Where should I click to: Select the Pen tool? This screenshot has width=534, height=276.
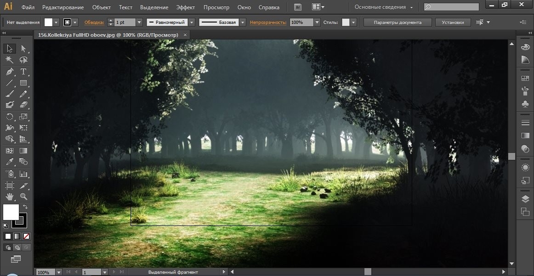[x=9, y=72]
